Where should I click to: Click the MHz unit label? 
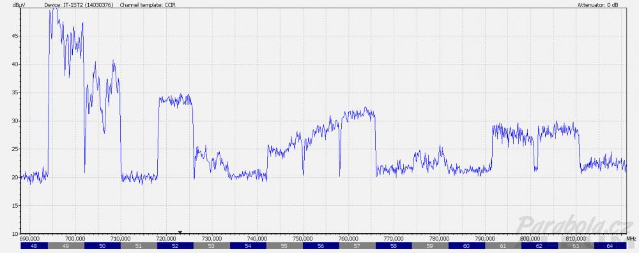(x=631, y=238)
